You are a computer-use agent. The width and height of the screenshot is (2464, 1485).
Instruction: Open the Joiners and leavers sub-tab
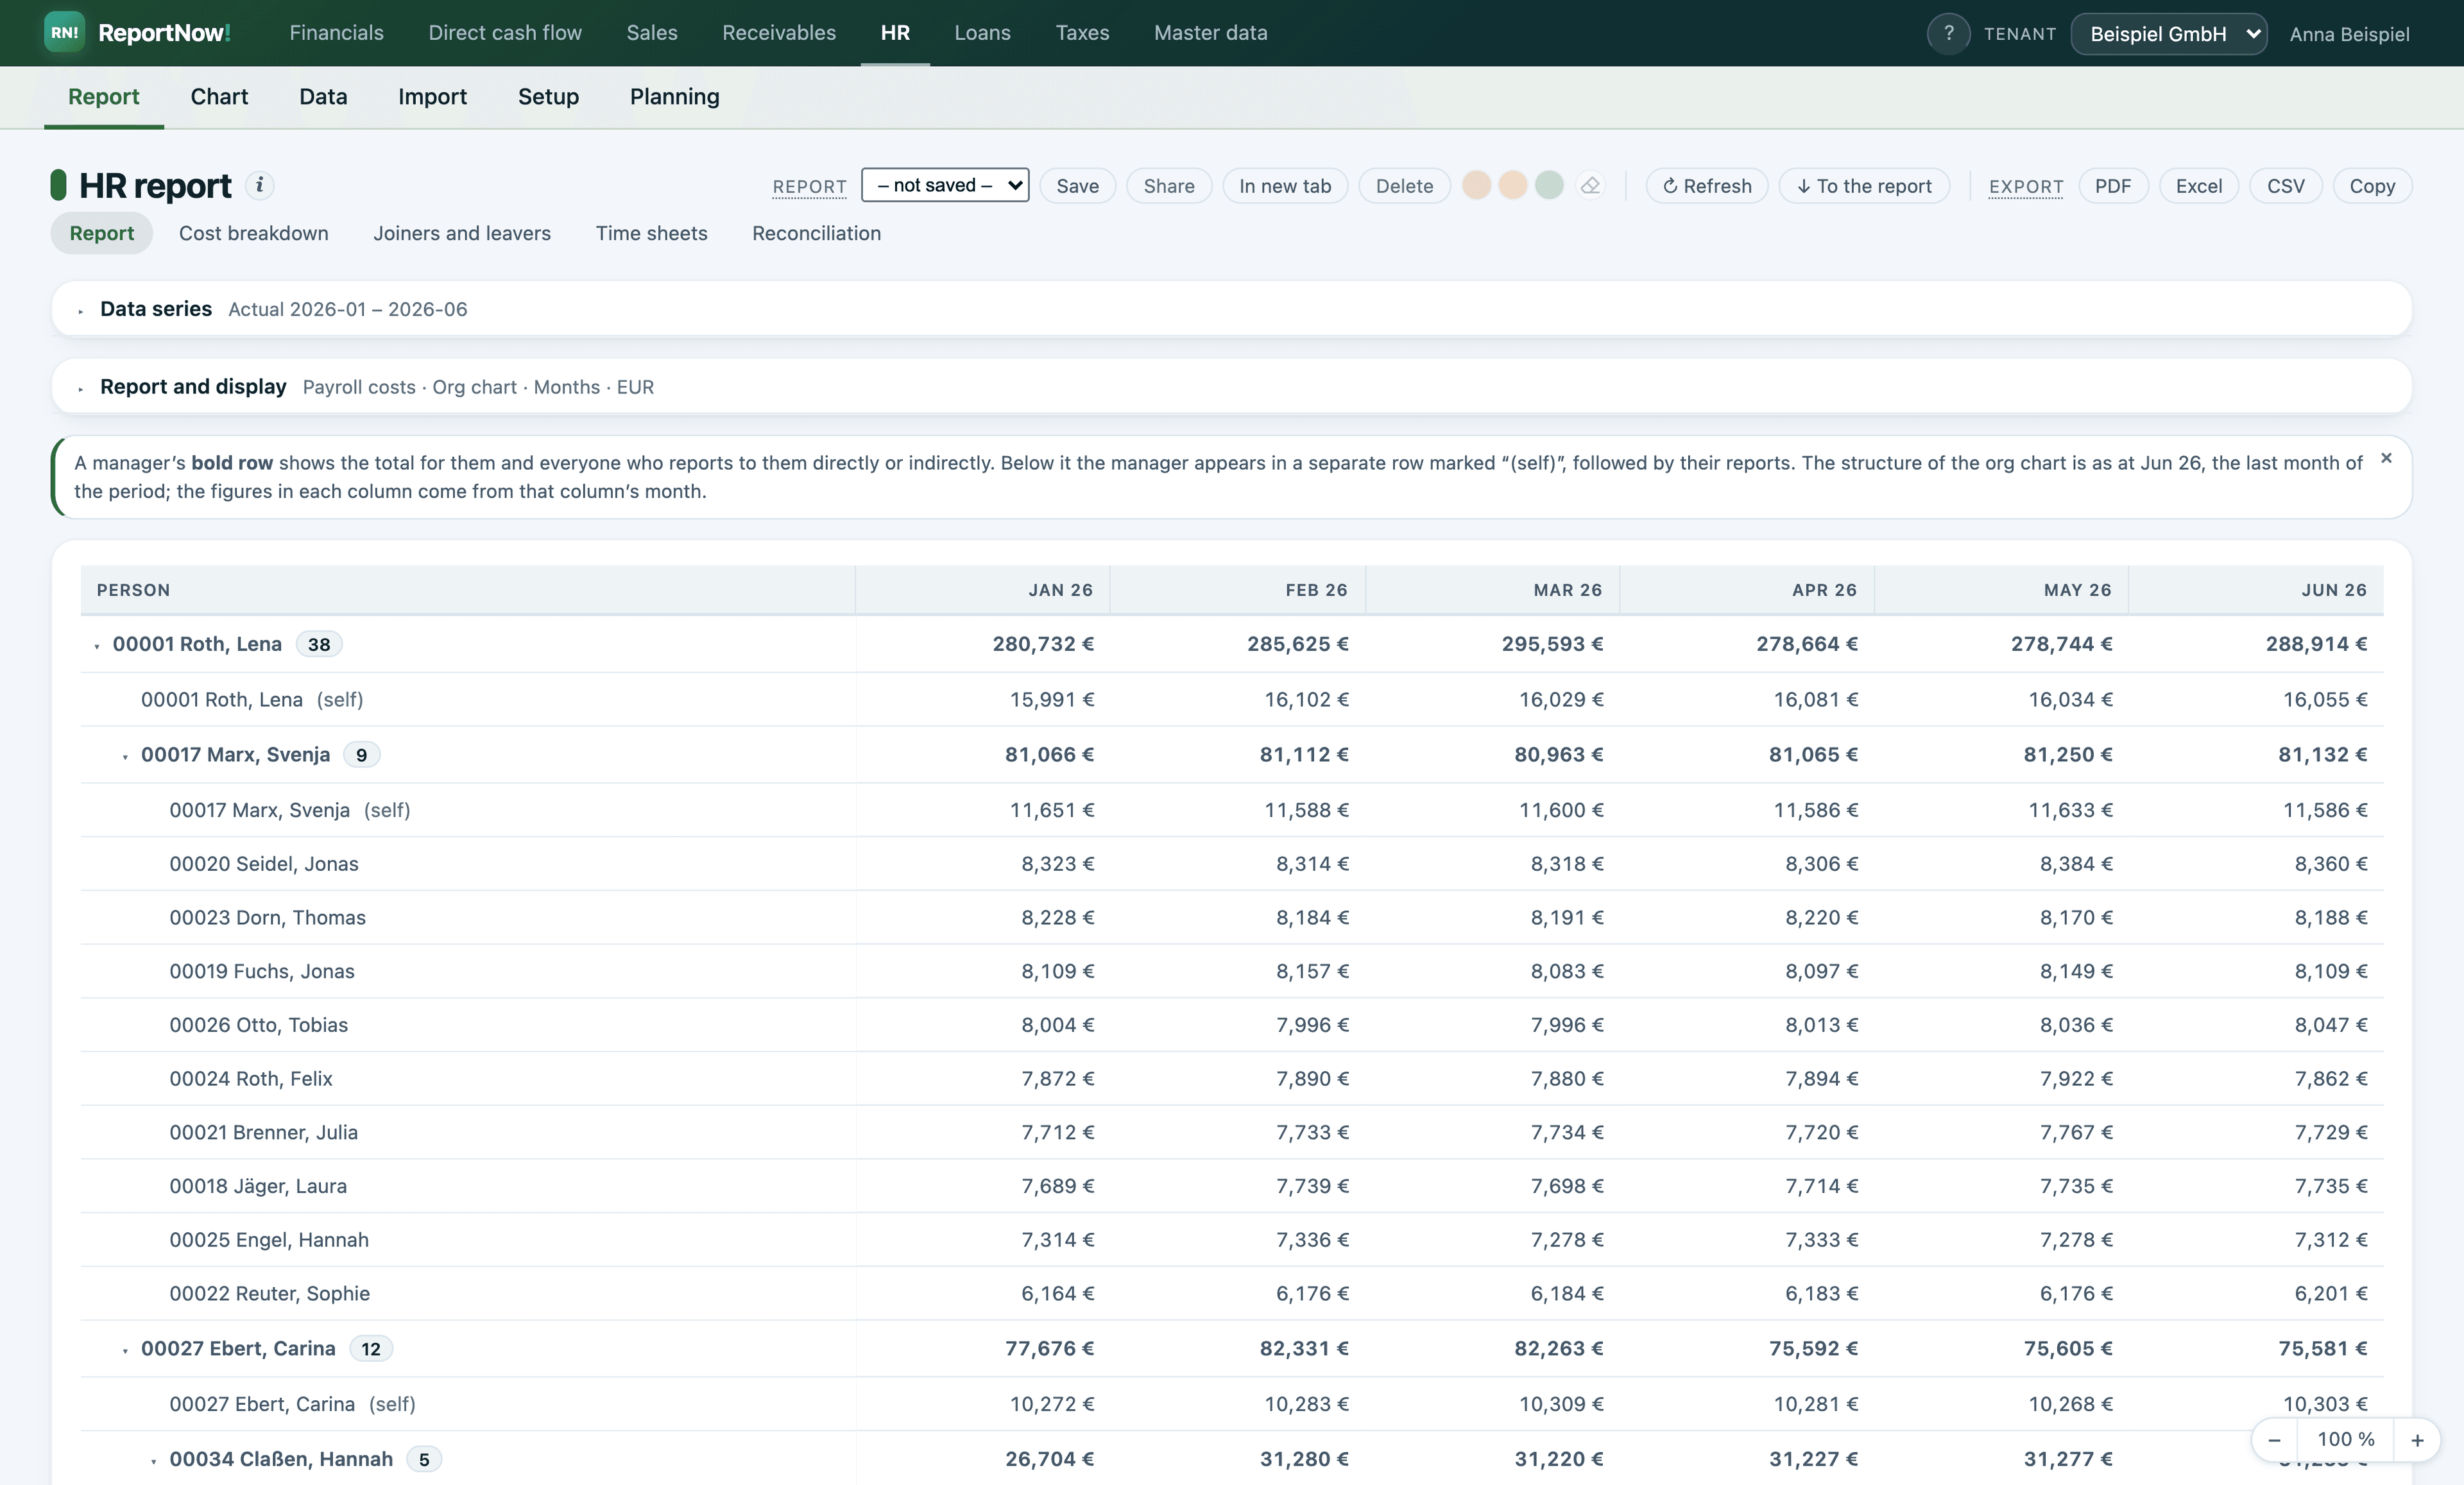(462, 233)
